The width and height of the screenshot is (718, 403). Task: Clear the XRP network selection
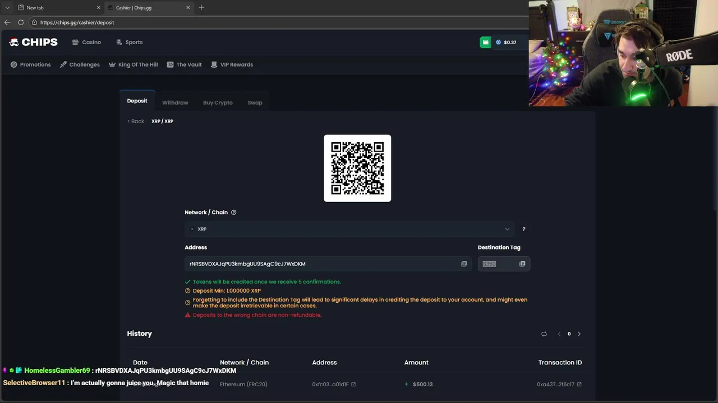192,229
